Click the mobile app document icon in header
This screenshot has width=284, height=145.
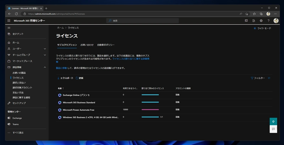pos(253,21)
